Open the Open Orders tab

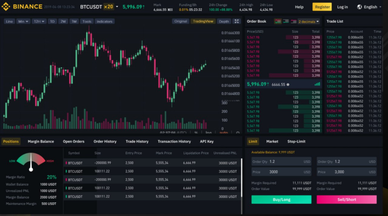[x=74, y=142]
